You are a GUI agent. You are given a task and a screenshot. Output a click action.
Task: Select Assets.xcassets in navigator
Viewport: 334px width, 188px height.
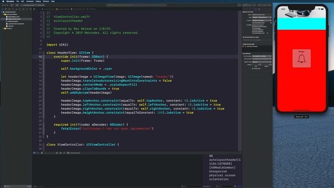point(13,21)
